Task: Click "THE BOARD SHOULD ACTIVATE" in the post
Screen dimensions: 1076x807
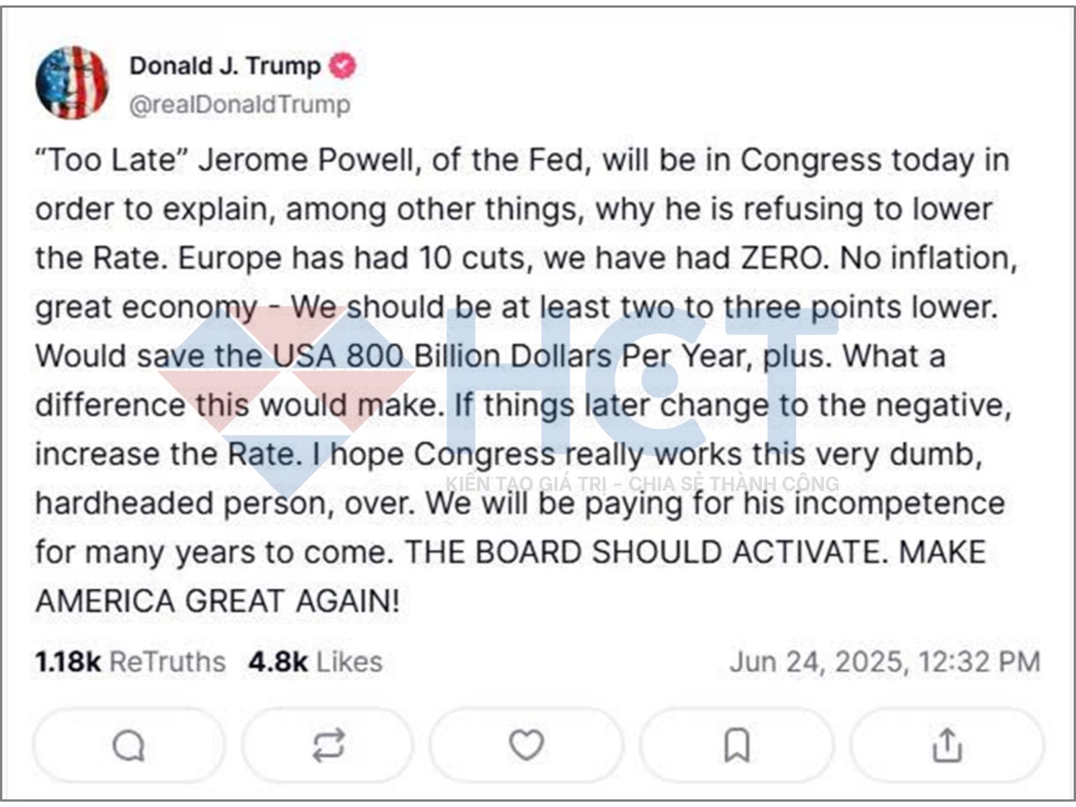Action: click(642, 552)
